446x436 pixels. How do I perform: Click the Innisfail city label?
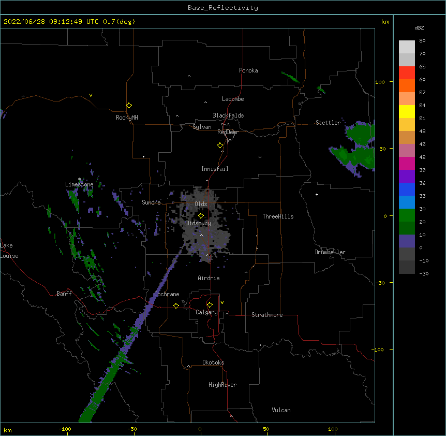point(215,169)
